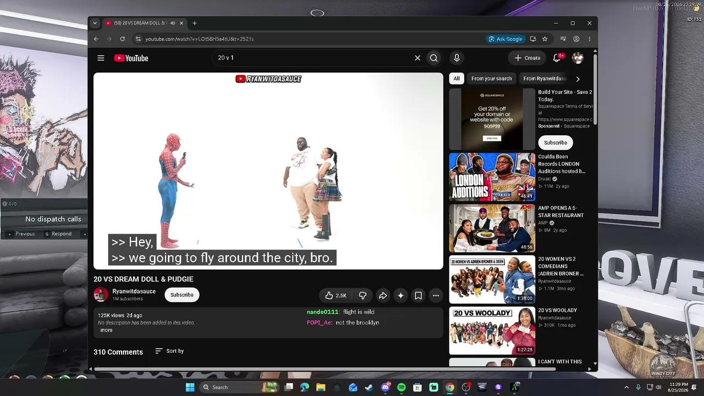Open the Ryanwitdasauce channel name link
704x396 pixels.
134,291
